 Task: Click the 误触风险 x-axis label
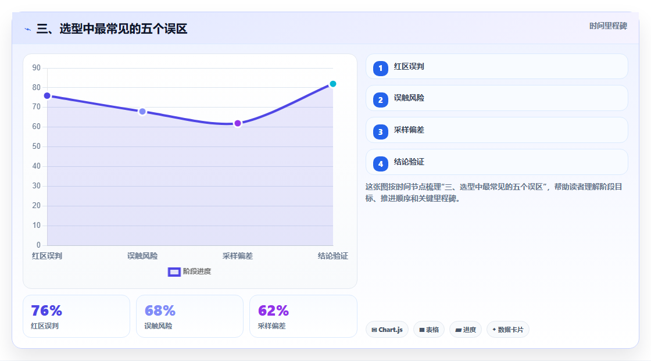pos(142,256)
